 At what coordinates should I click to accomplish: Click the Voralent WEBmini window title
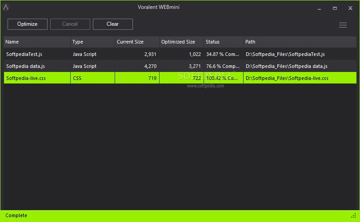point(159,7)
